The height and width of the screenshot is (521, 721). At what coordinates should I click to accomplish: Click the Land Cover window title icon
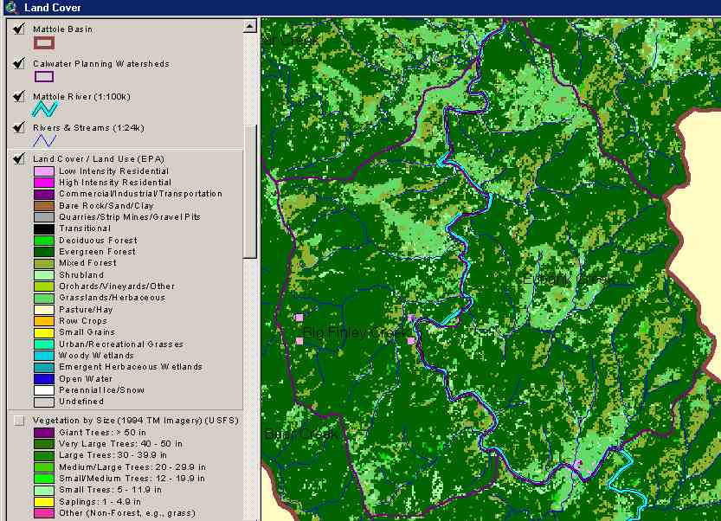coord(10,8)
